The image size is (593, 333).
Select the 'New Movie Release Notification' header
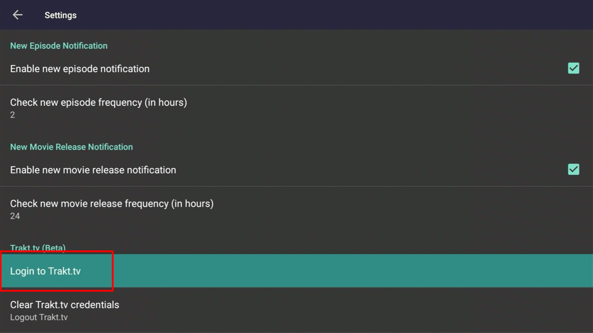(71, 147)
